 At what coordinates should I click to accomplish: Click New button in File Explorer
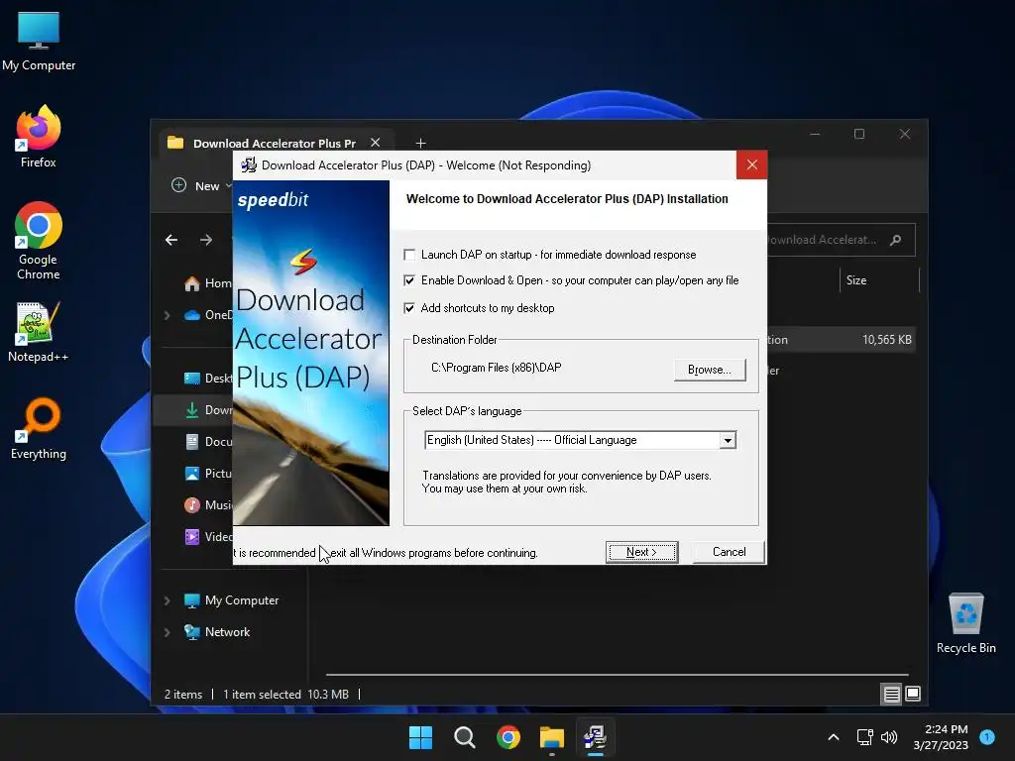click(199, 185)
